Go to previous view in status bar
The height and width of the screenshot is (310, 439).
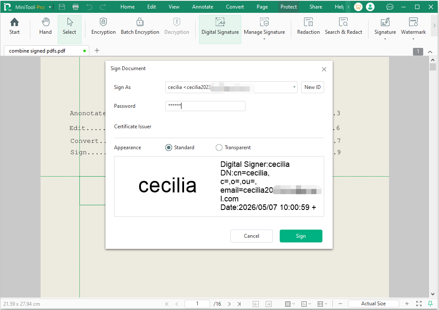(x=256, y=304)
